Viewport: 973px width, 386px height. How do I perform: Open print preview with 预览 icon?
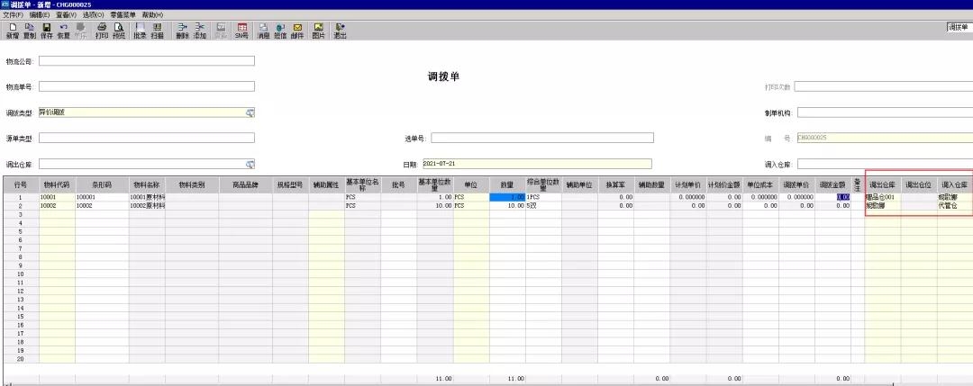coord(119,31)
